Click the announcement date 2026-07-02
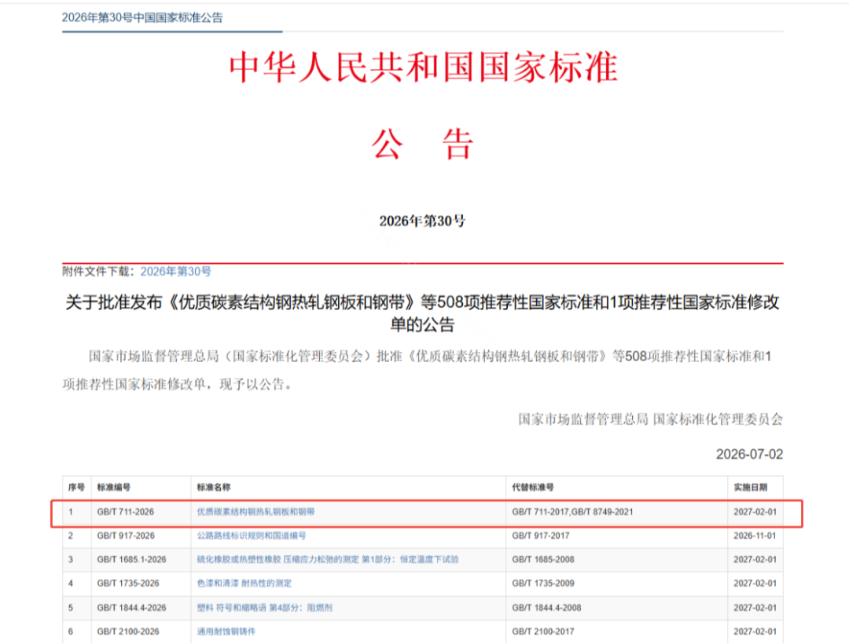 (749, 454)
